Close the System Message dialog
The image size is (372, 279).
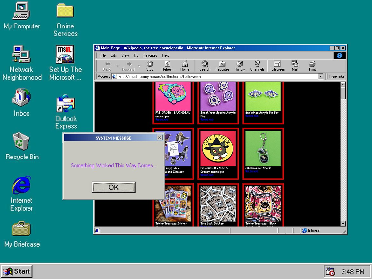[x=160, y=137]
